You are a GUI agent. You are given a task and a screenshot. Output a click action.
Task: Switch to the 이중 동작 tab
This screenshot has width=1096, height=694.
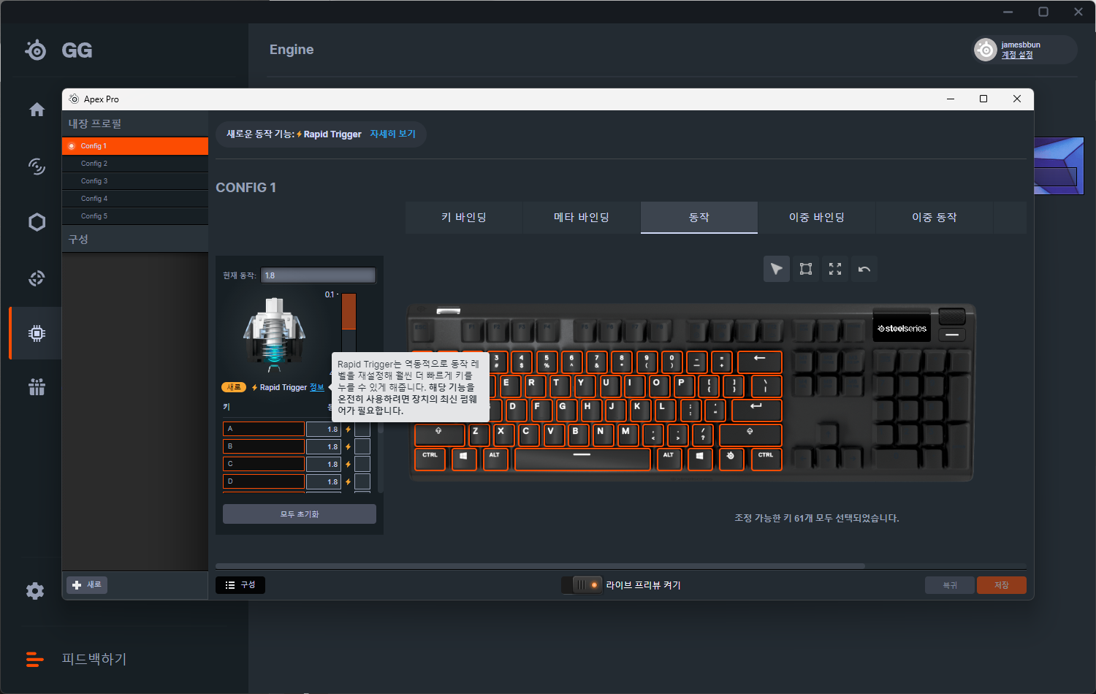935,218
